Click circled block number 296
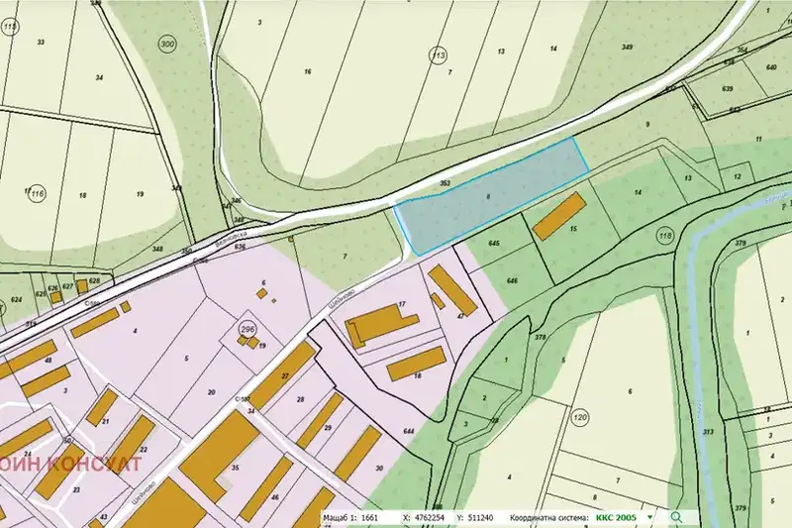This screenshot has height=528, width=792. point(247,330)
